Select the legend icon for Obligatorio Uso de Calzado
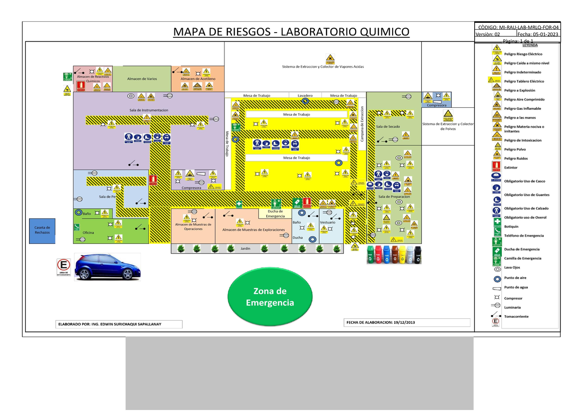This screenshot has height=412, width=583. tap(497, 200)
